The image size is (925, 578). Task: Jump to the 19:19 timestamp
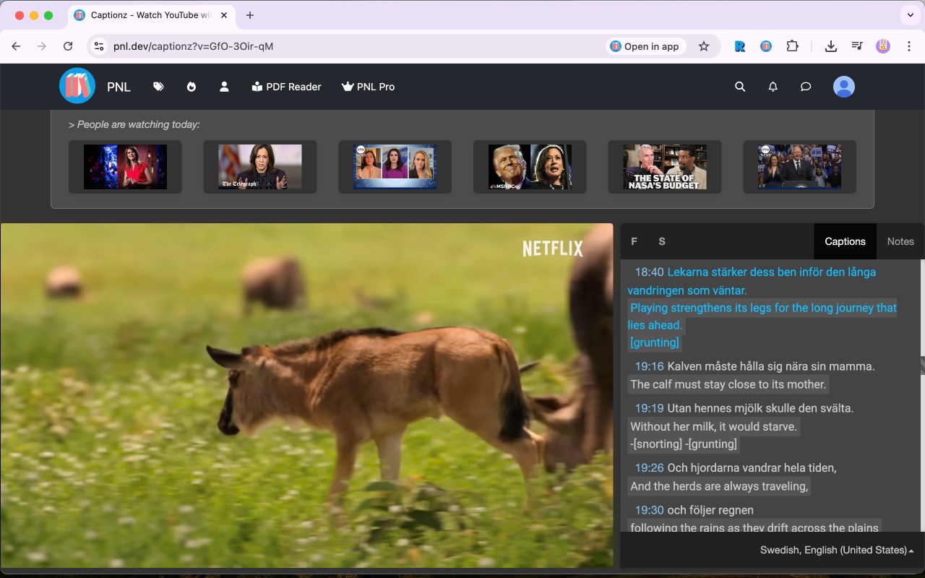(x=649, y=408)
